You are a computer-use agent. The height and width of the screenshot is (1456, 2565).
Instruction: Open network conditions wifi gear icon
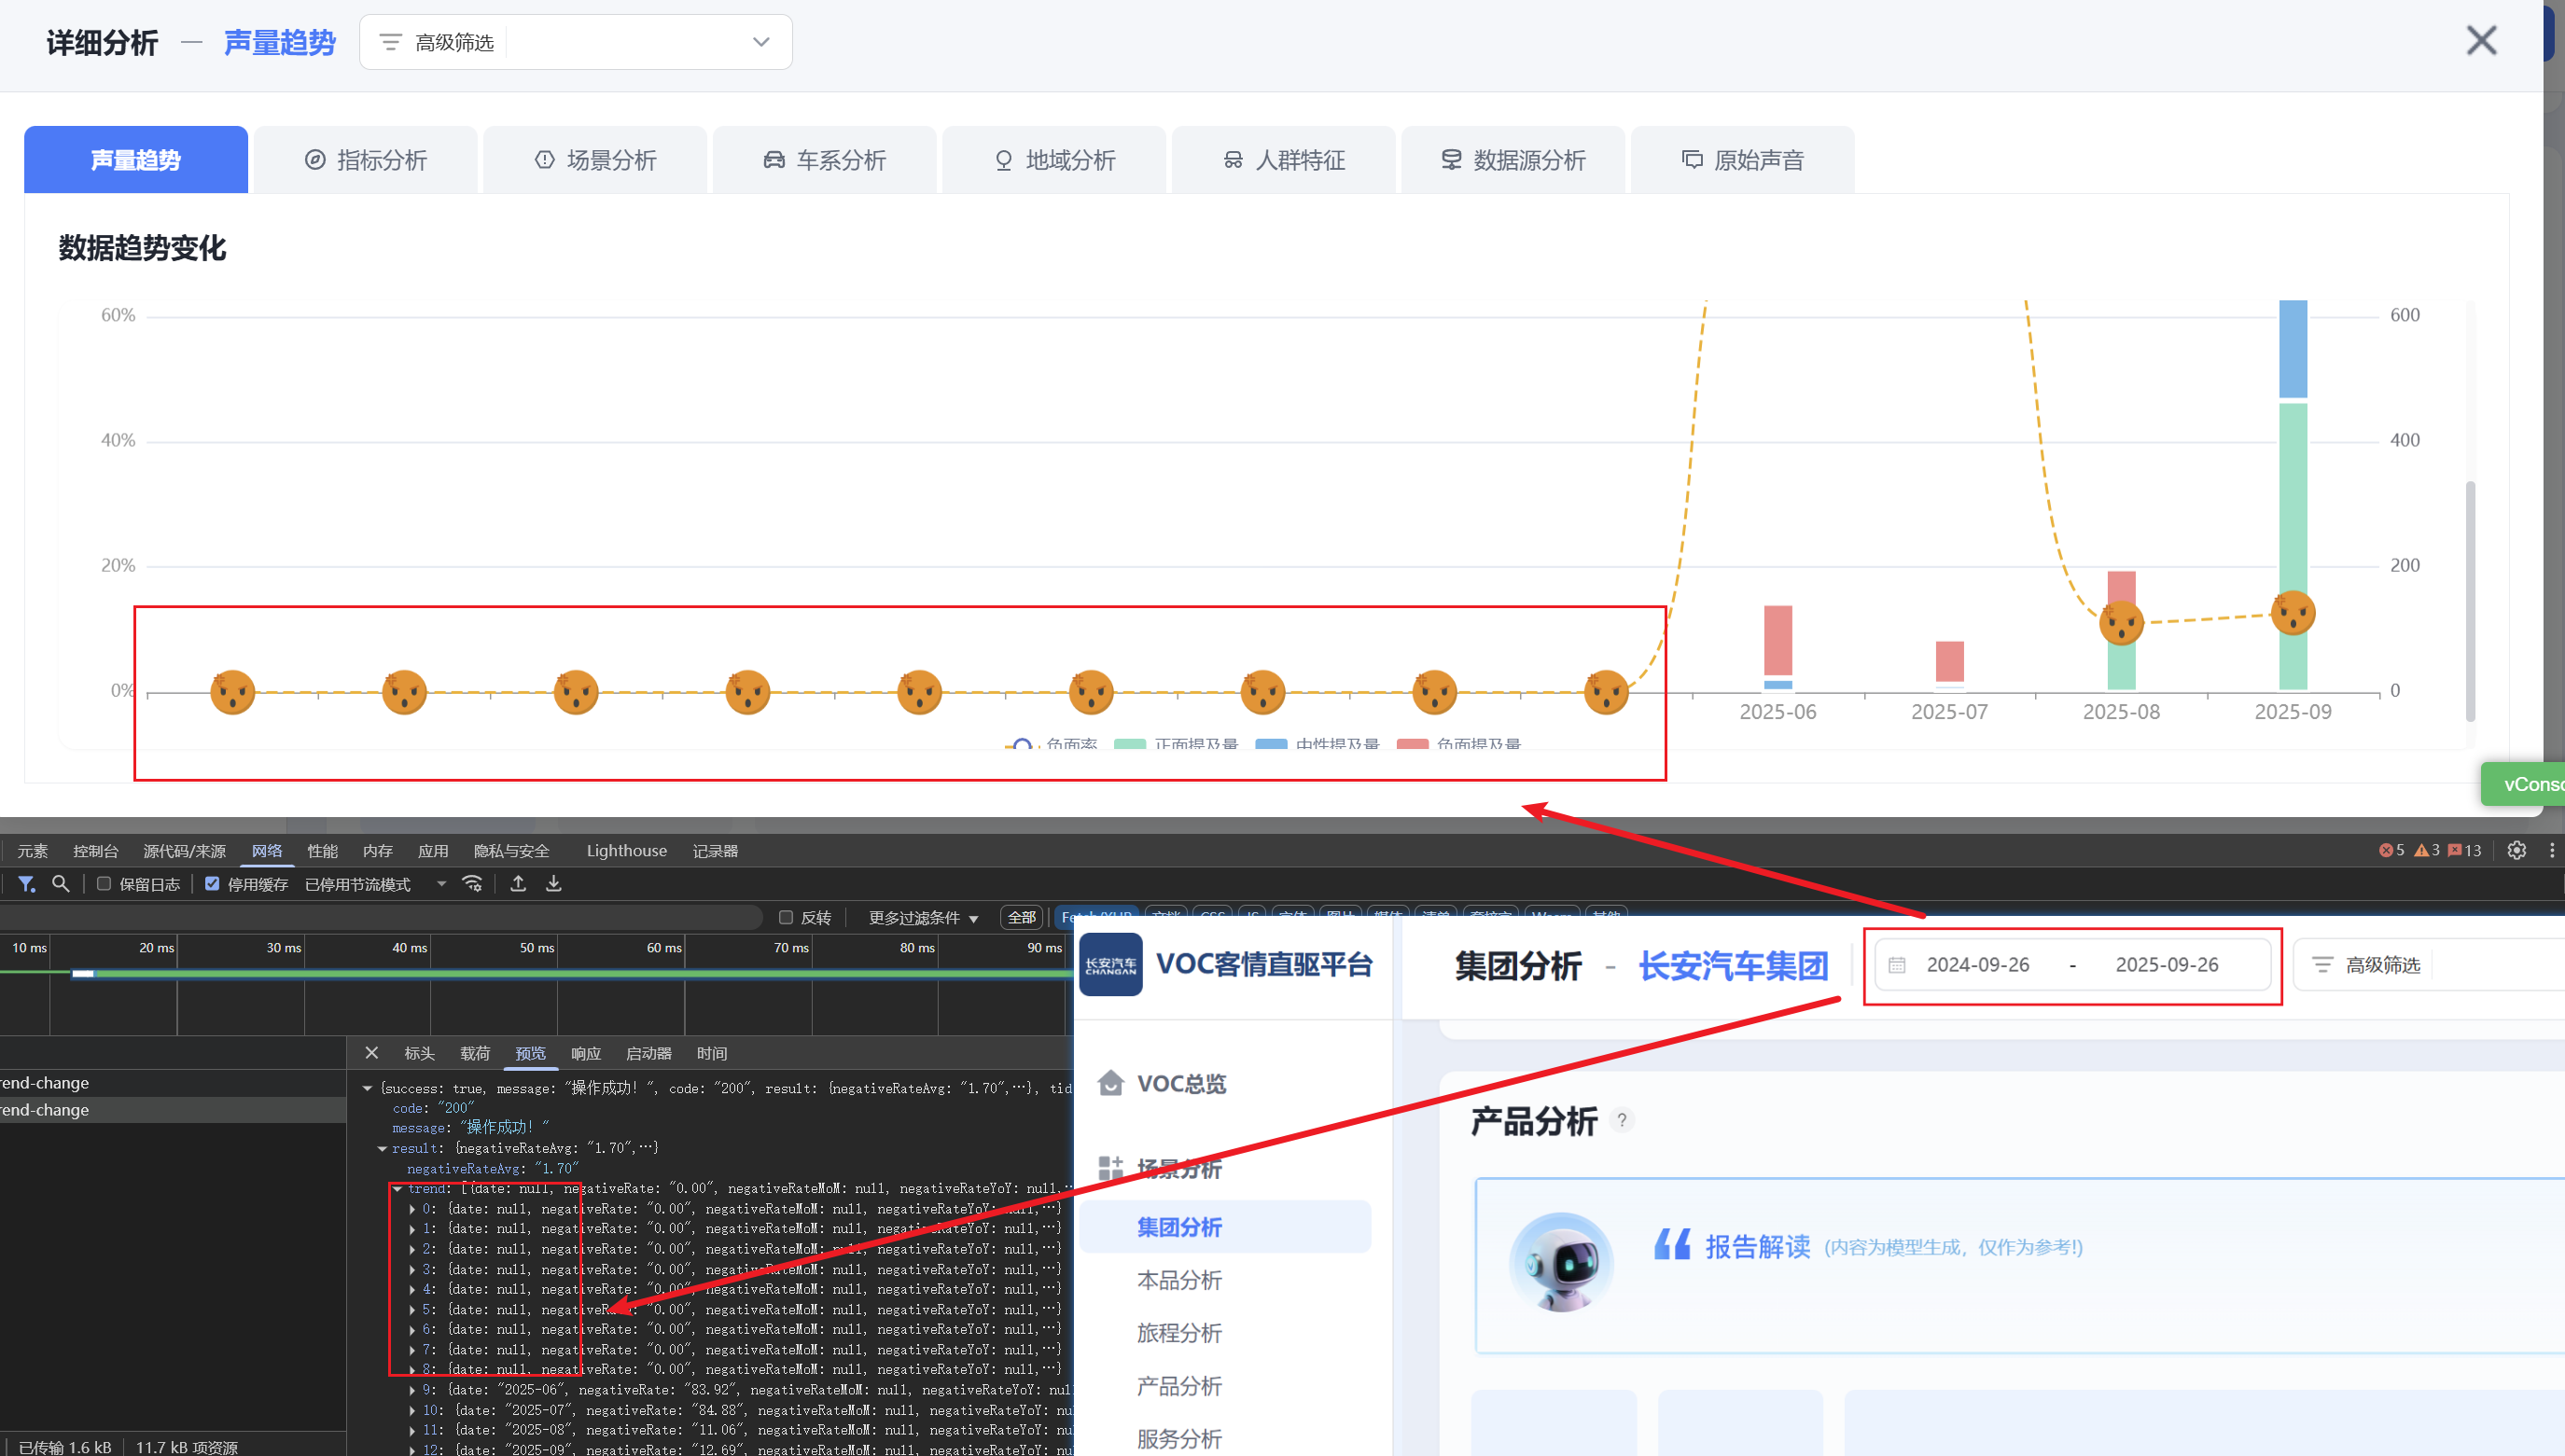click(x=472, y=884)
